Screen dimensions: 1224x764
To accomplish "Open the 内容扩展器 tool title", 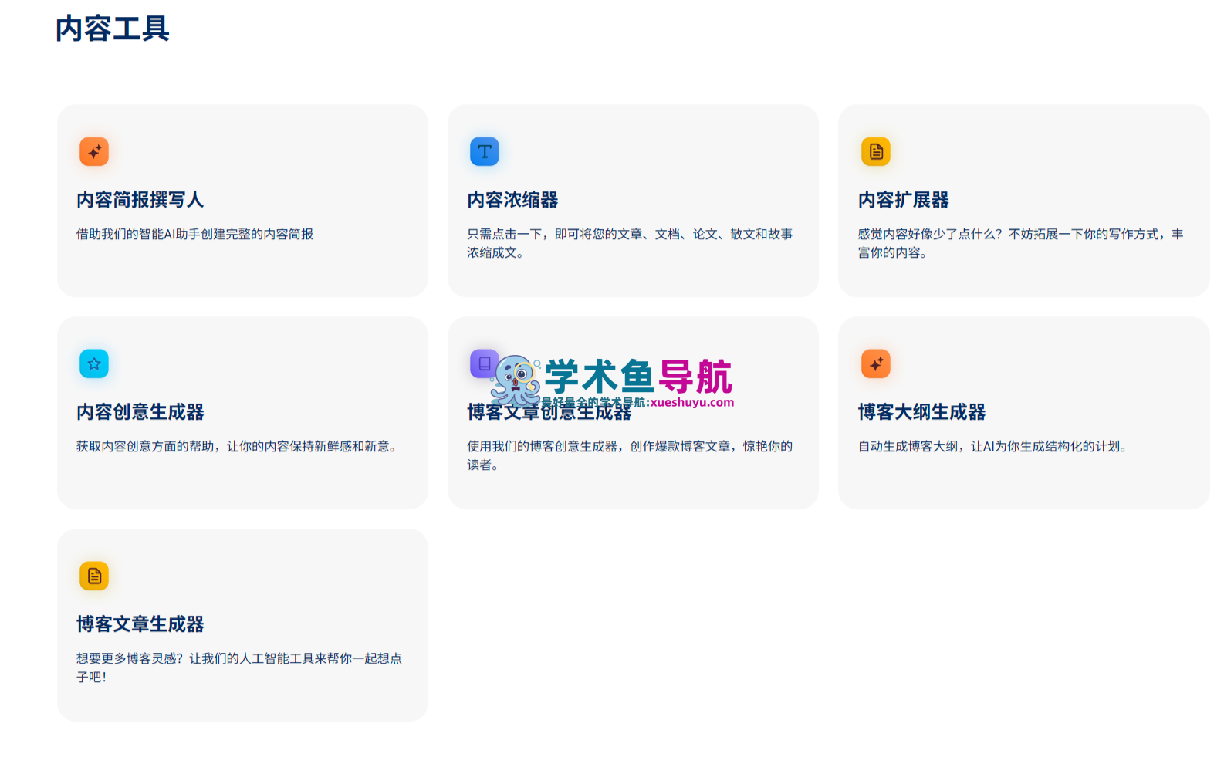I will [x=904, y=200].
